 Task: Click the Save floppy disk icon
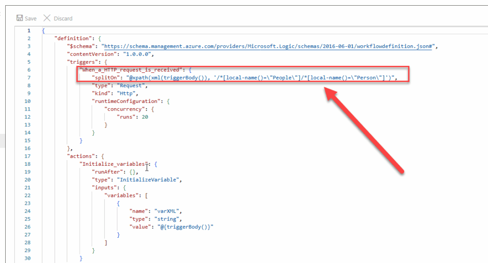coord(20,18)
